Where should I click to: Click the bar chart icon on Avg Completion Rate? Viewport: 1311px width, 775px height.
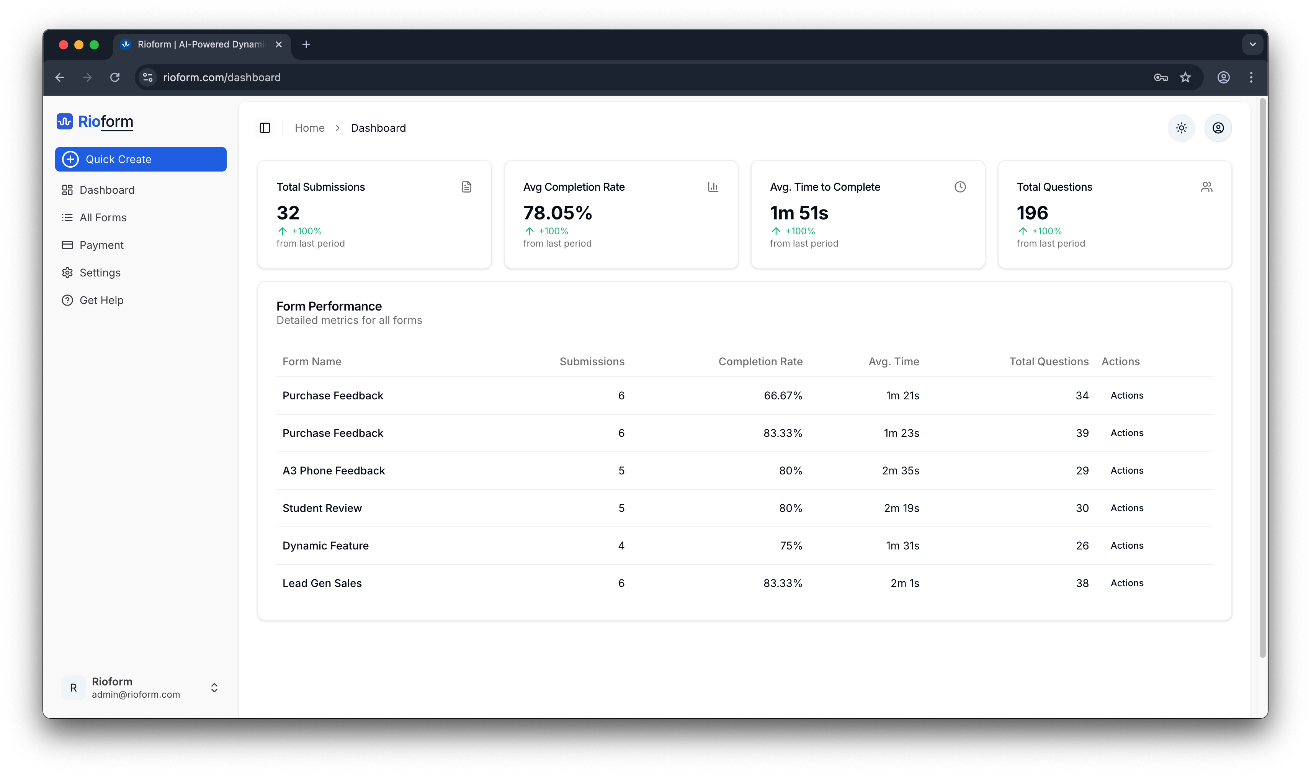[713, 186]
